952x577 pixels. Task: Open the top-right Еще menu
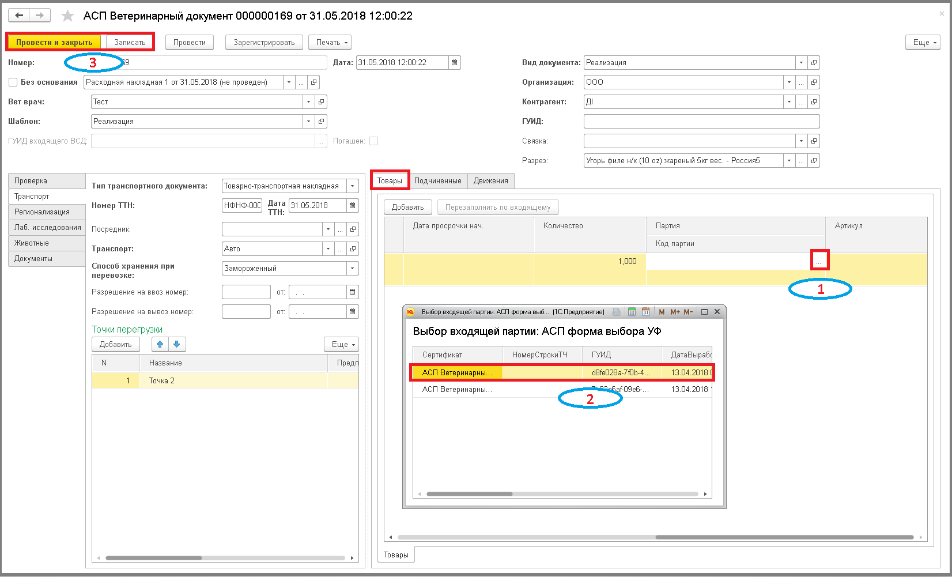[923, 42]
